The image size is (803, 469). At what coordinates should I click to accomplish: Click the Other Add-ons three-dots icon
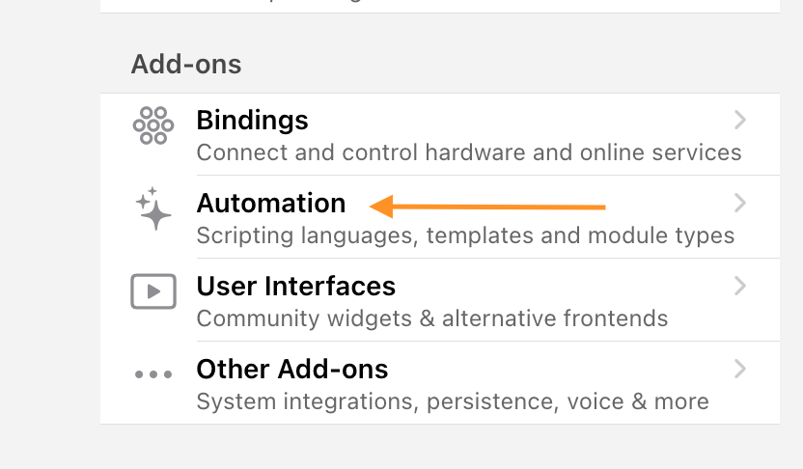point(152,374)
